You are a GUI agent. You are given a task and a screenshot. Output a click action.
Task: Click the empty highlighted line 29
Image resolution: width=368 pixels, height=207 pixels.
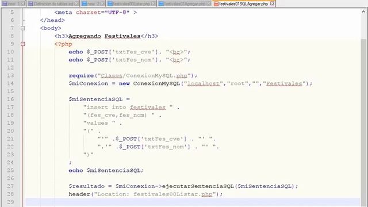click(193, 202)
